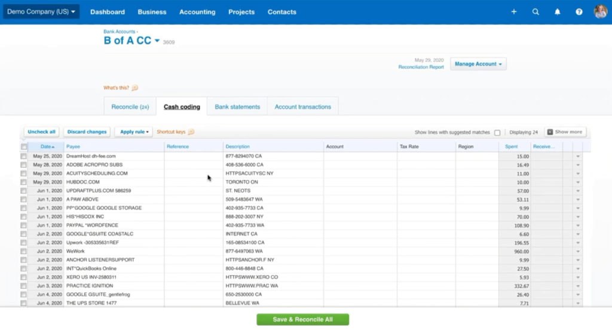Click the Show more button
Image resolution: width=612 pixels, height=330 pixels.
click(565, 132)
